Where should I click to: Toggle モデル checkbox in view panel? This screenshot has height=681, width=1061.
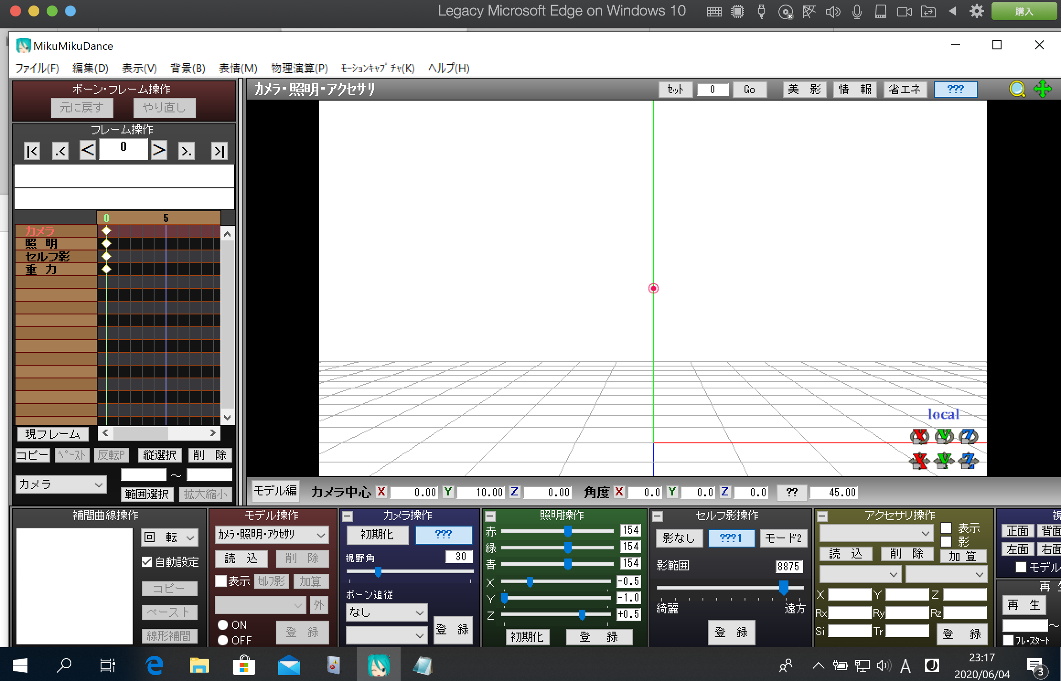click(x=1021, y=567)
